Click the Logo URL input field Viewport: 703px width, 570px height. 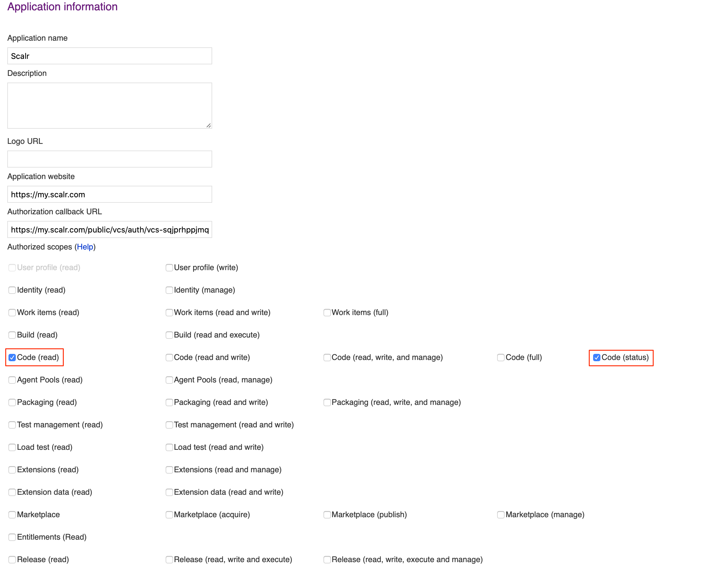(x=109, y=159)
